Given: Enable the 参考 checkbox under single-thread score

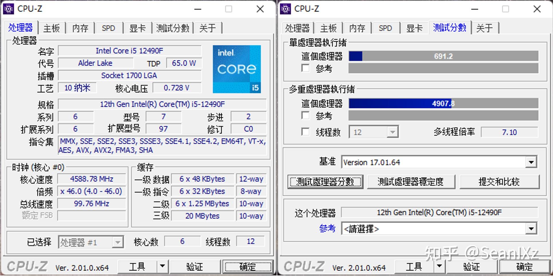Looking at the screenshot, I should point(306,68).
